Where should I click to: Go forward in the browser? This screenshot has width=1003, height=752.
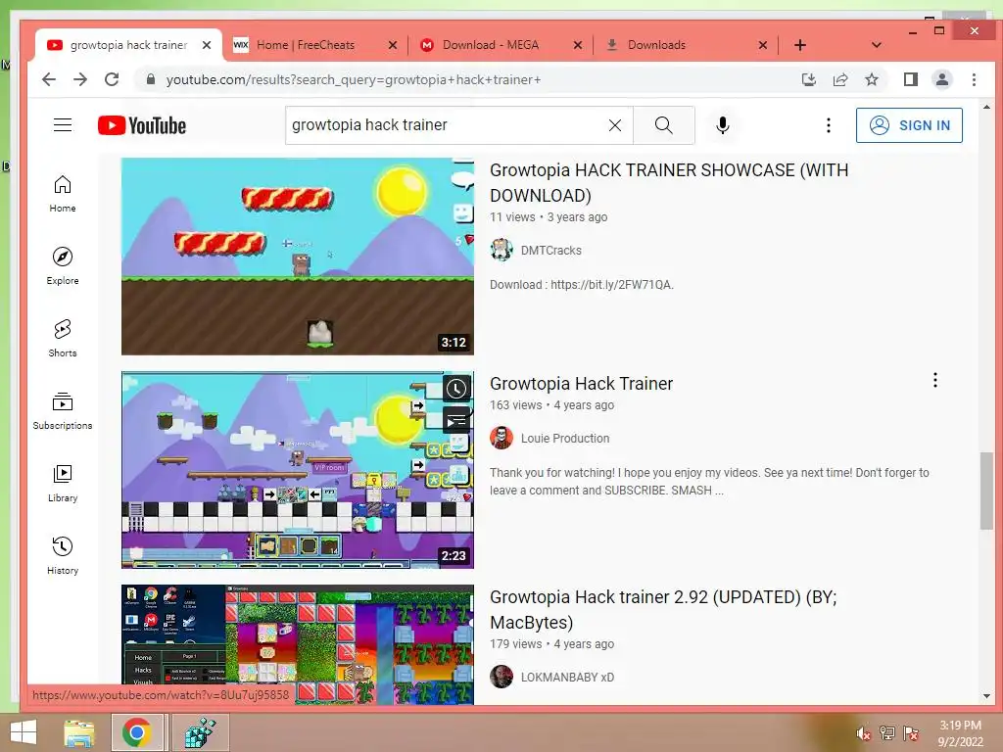80,79
